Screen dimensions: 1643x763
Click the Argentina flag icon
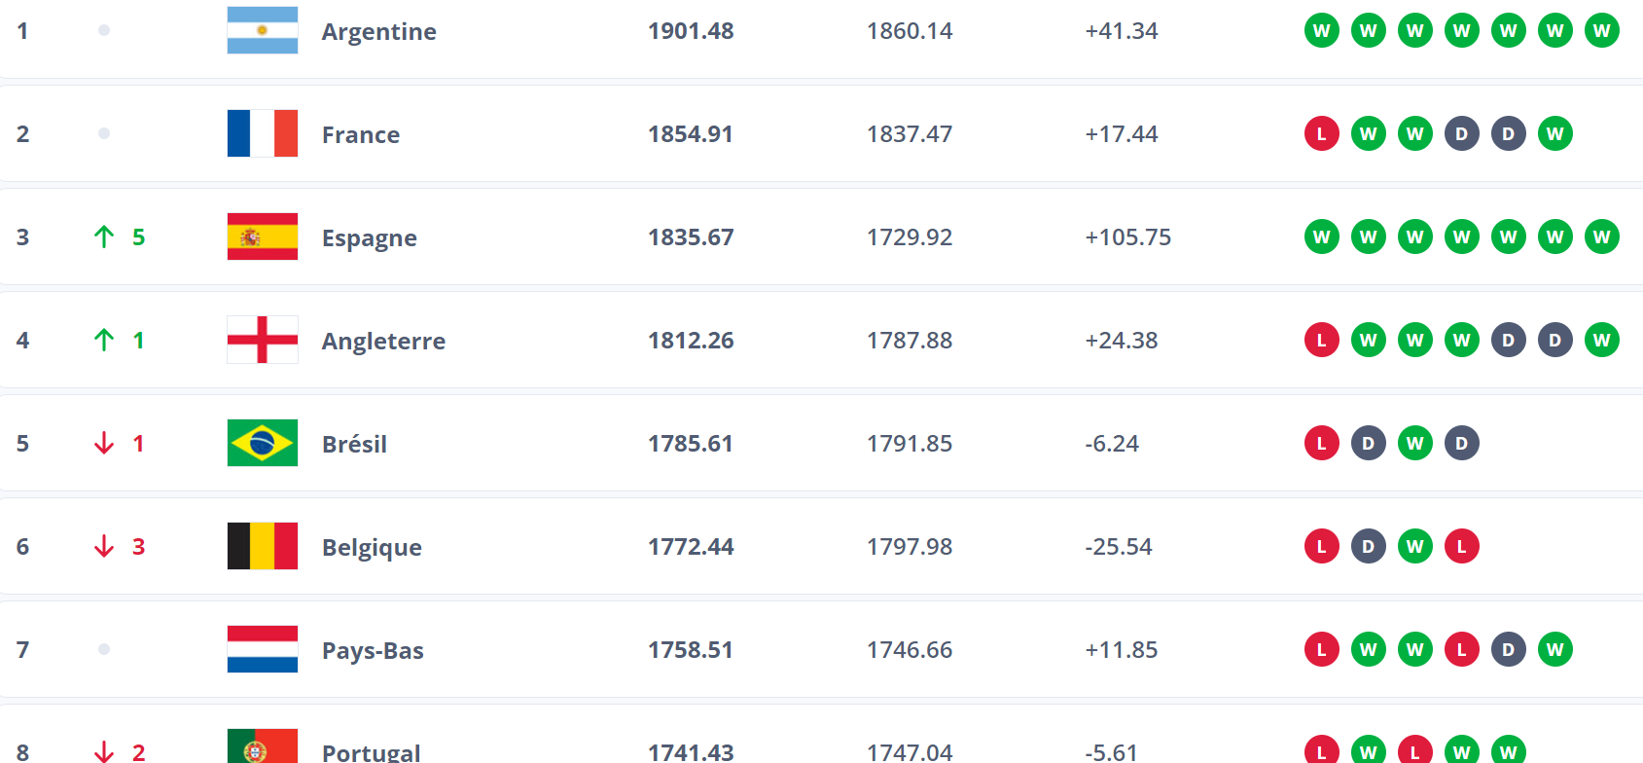(x=262, y=30)
